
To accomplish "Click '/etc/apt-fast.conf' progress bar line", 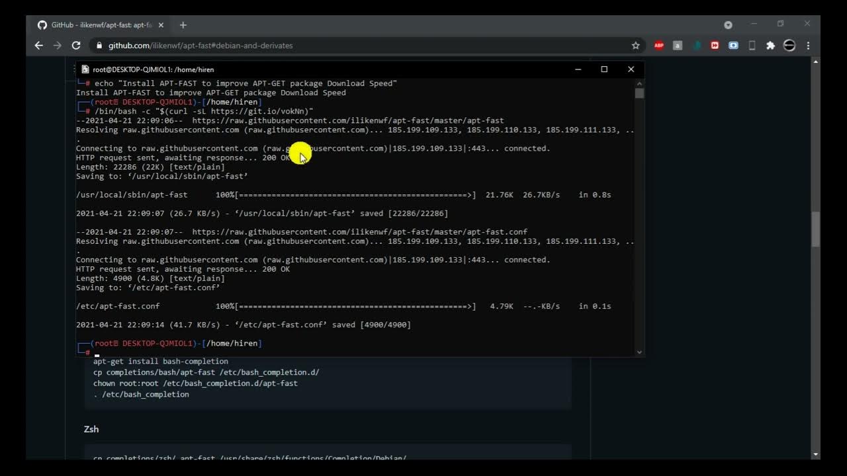I will (x=343, y=306).
